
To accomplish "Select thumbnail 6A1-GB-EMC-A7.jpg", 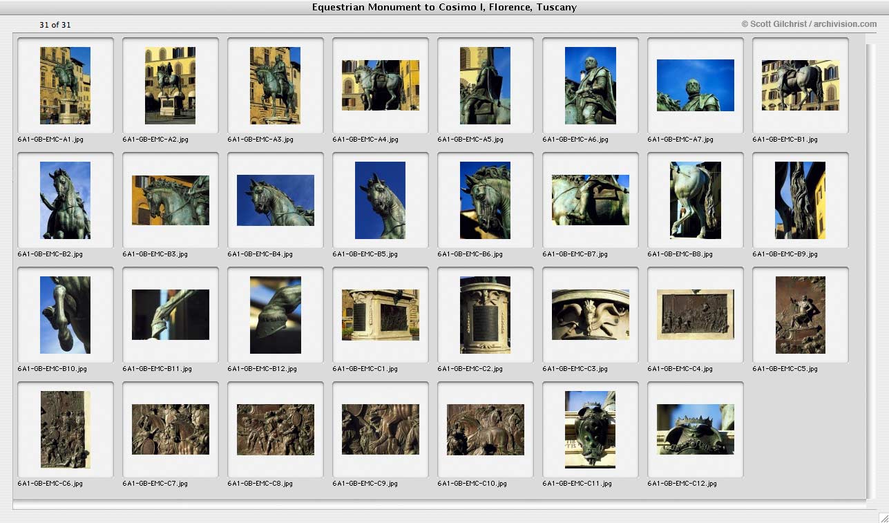I will [695, 85].
